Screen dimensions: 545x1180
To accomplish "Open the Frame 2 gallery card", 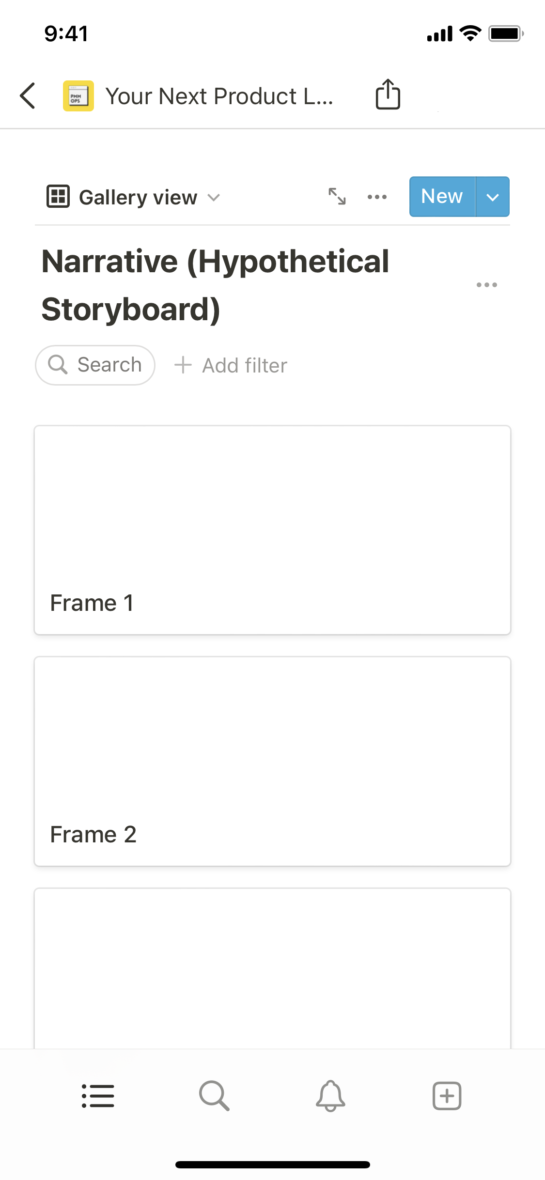I will [272, 761].
